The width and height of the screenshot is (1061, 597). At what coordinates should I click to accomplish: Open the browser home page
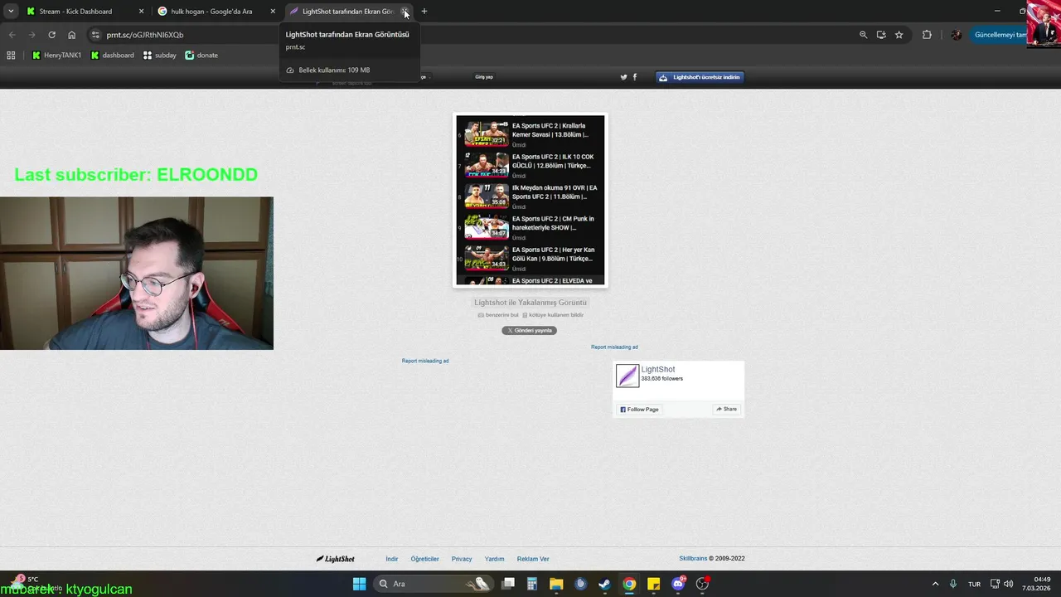71,35
